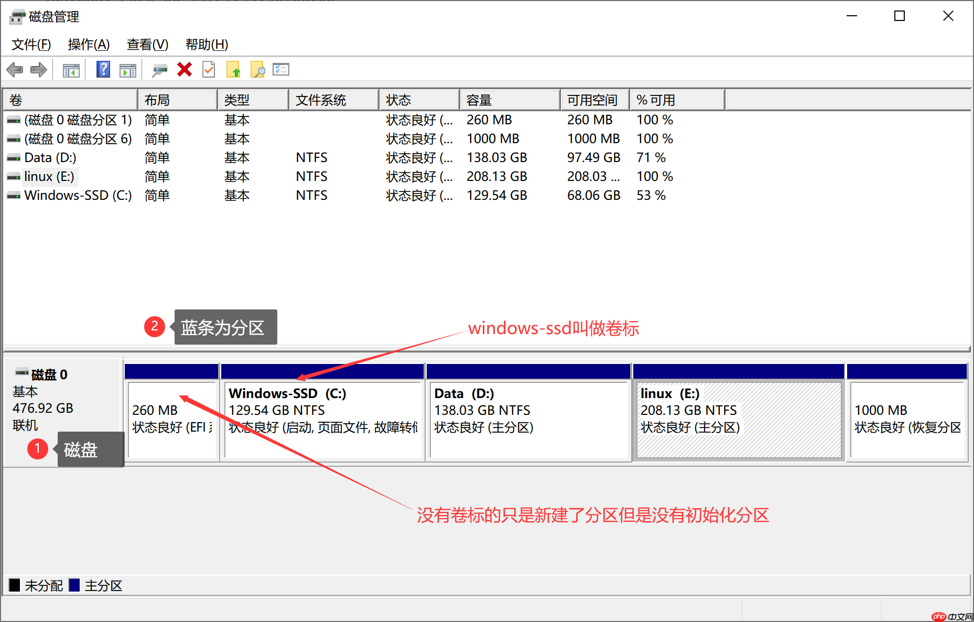Rescan disks with the magnifier device icon
This screenshot has height=622, width=974.
coord(160,69)
